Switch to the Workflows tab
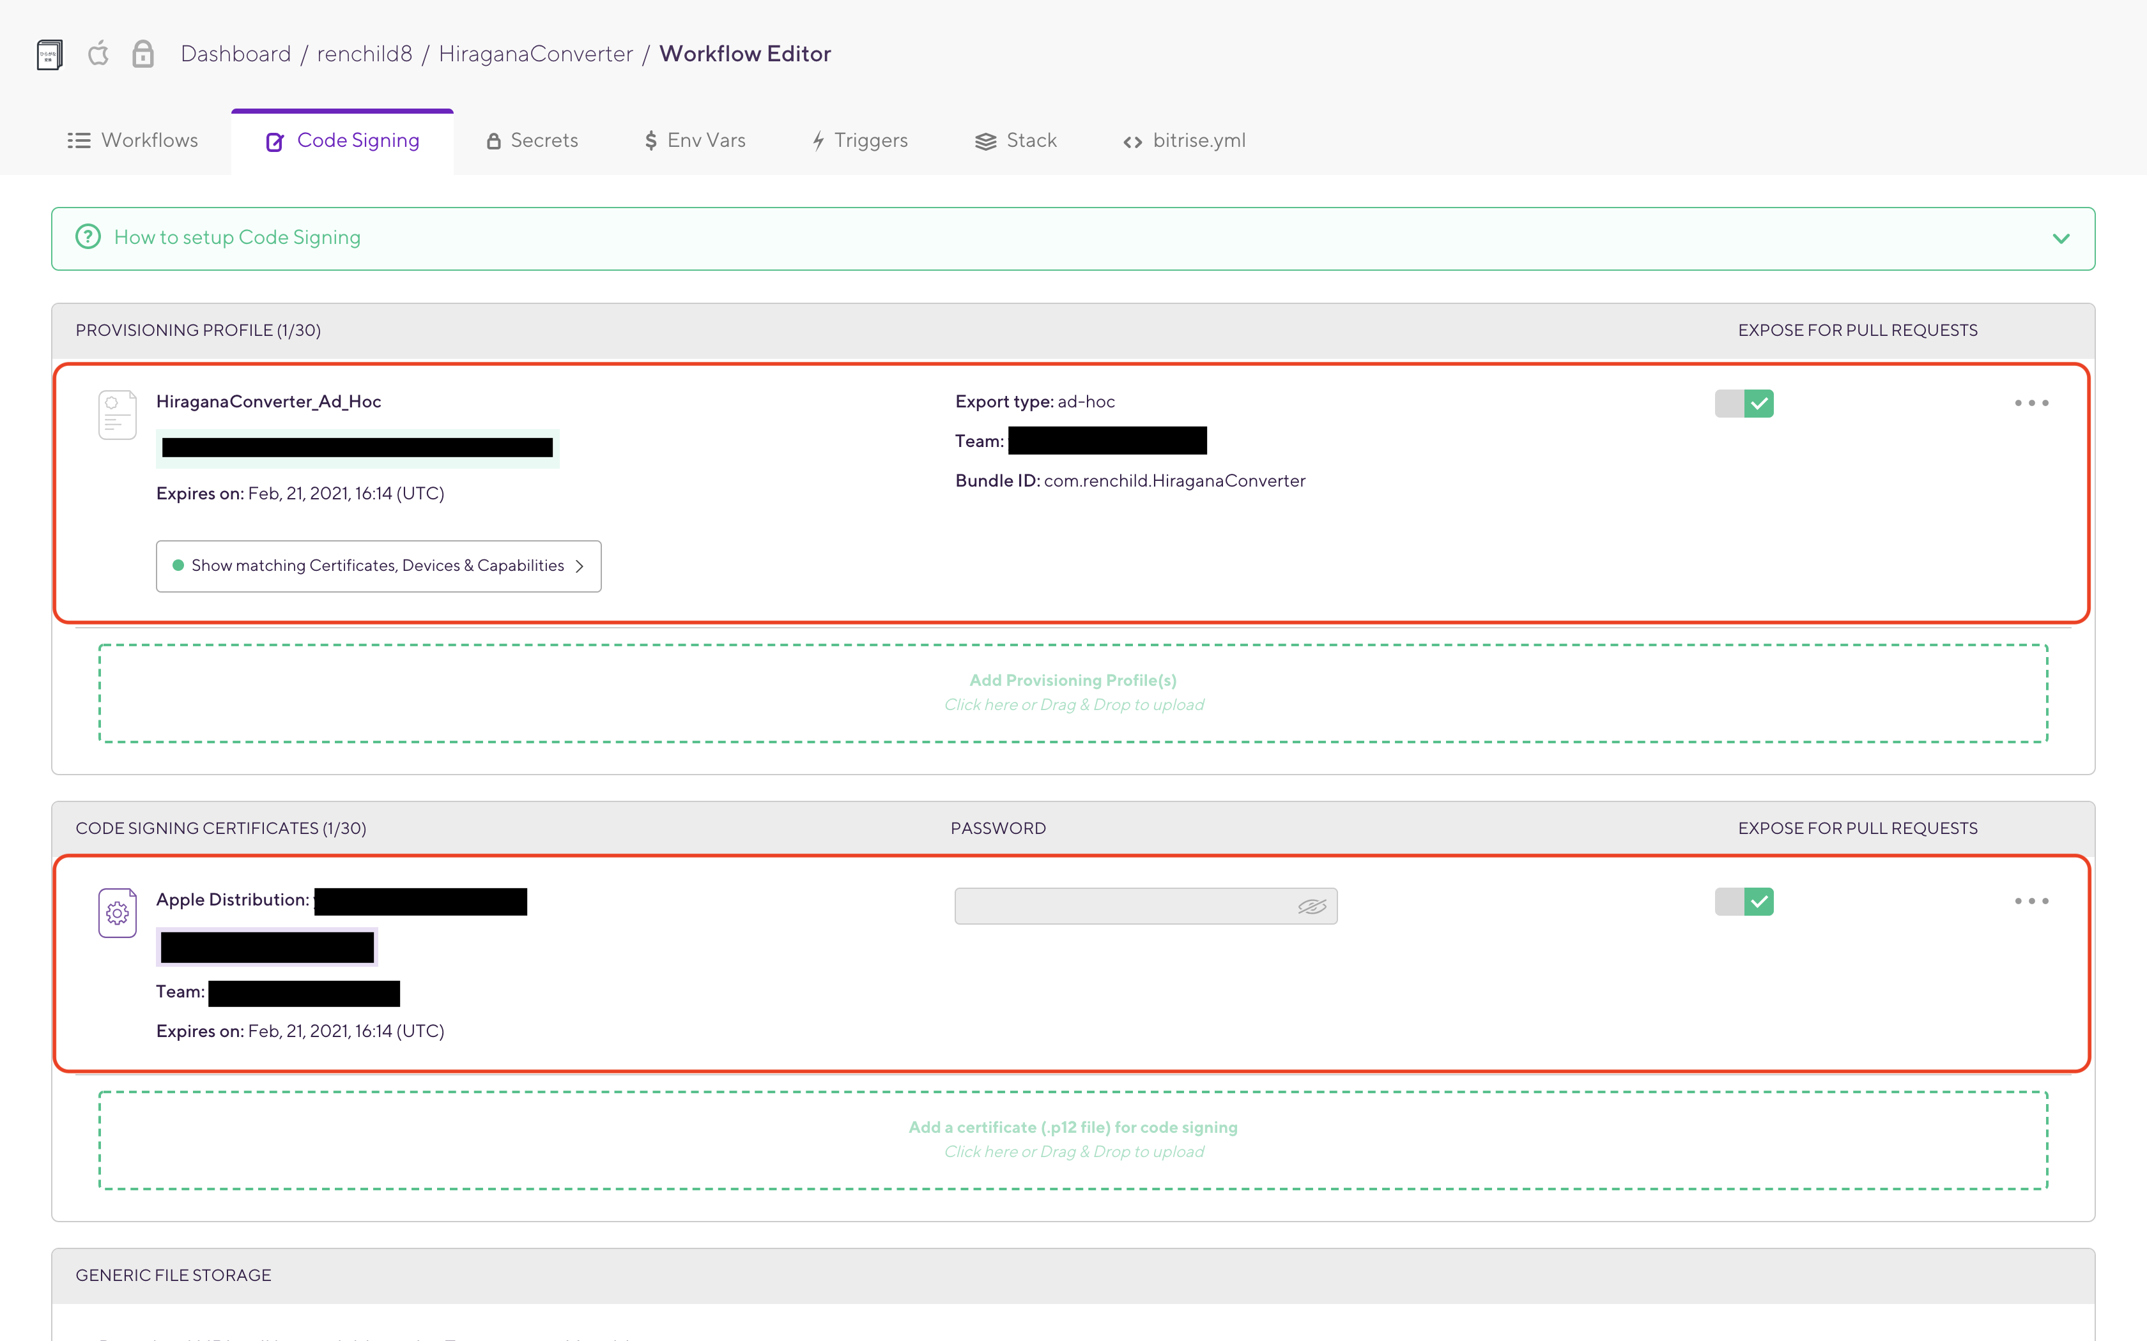Image resolution: width=2147 pixels, height=1341 pixels. pyautogui.click(x=133, y=141)
